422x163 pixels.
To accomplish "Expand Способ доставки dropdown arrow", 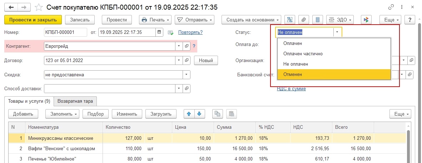I will [x=179, y=88].
